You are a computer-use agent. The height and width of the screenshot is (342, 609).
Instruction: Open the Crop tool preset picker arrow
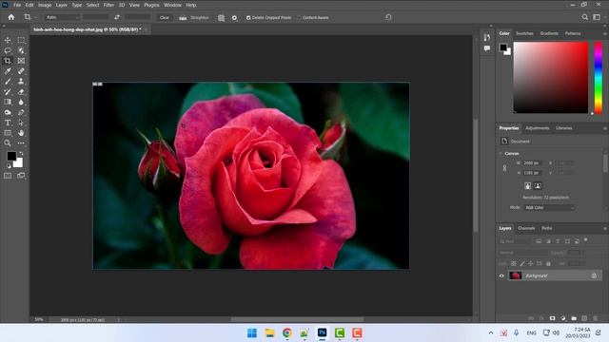tap(35, 17)
